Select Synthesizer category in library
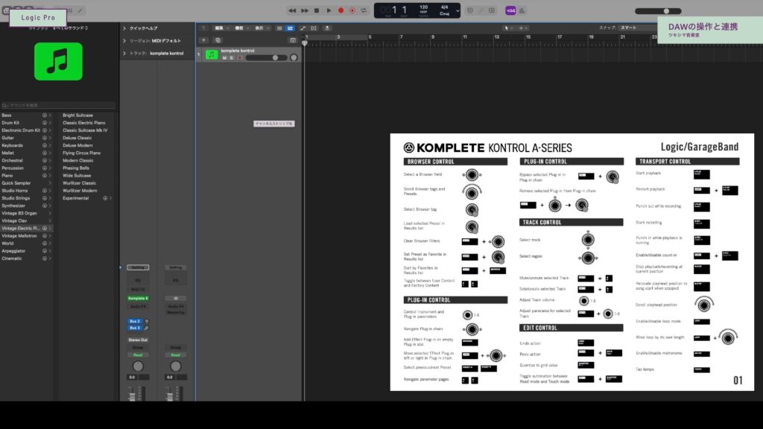Viewport: 763px width, 429px height. 13,206
